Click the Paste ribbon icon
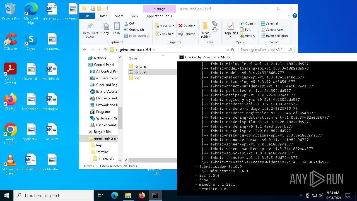357x201 pixels. pyautogui.click(x=117, y=28)
